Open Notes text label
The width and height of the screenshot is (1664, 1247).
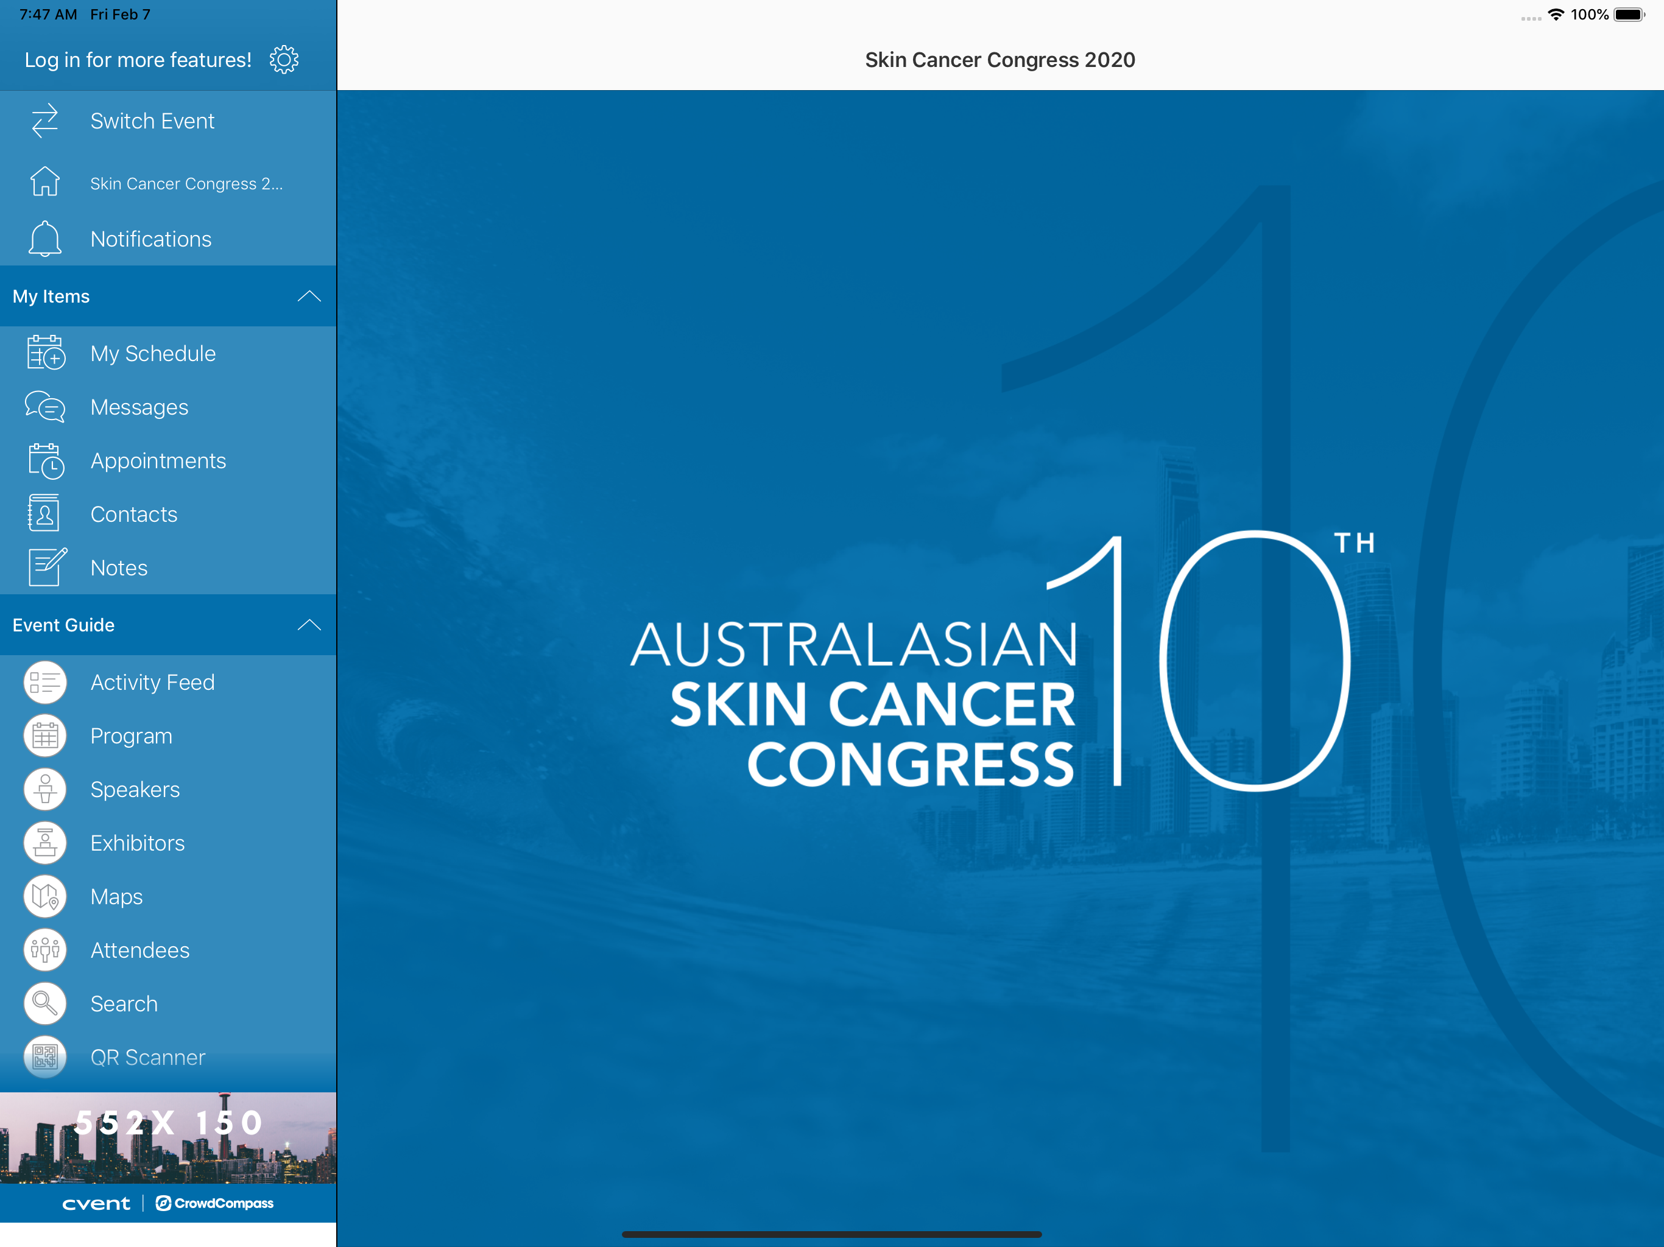click(x=119, y=568)
